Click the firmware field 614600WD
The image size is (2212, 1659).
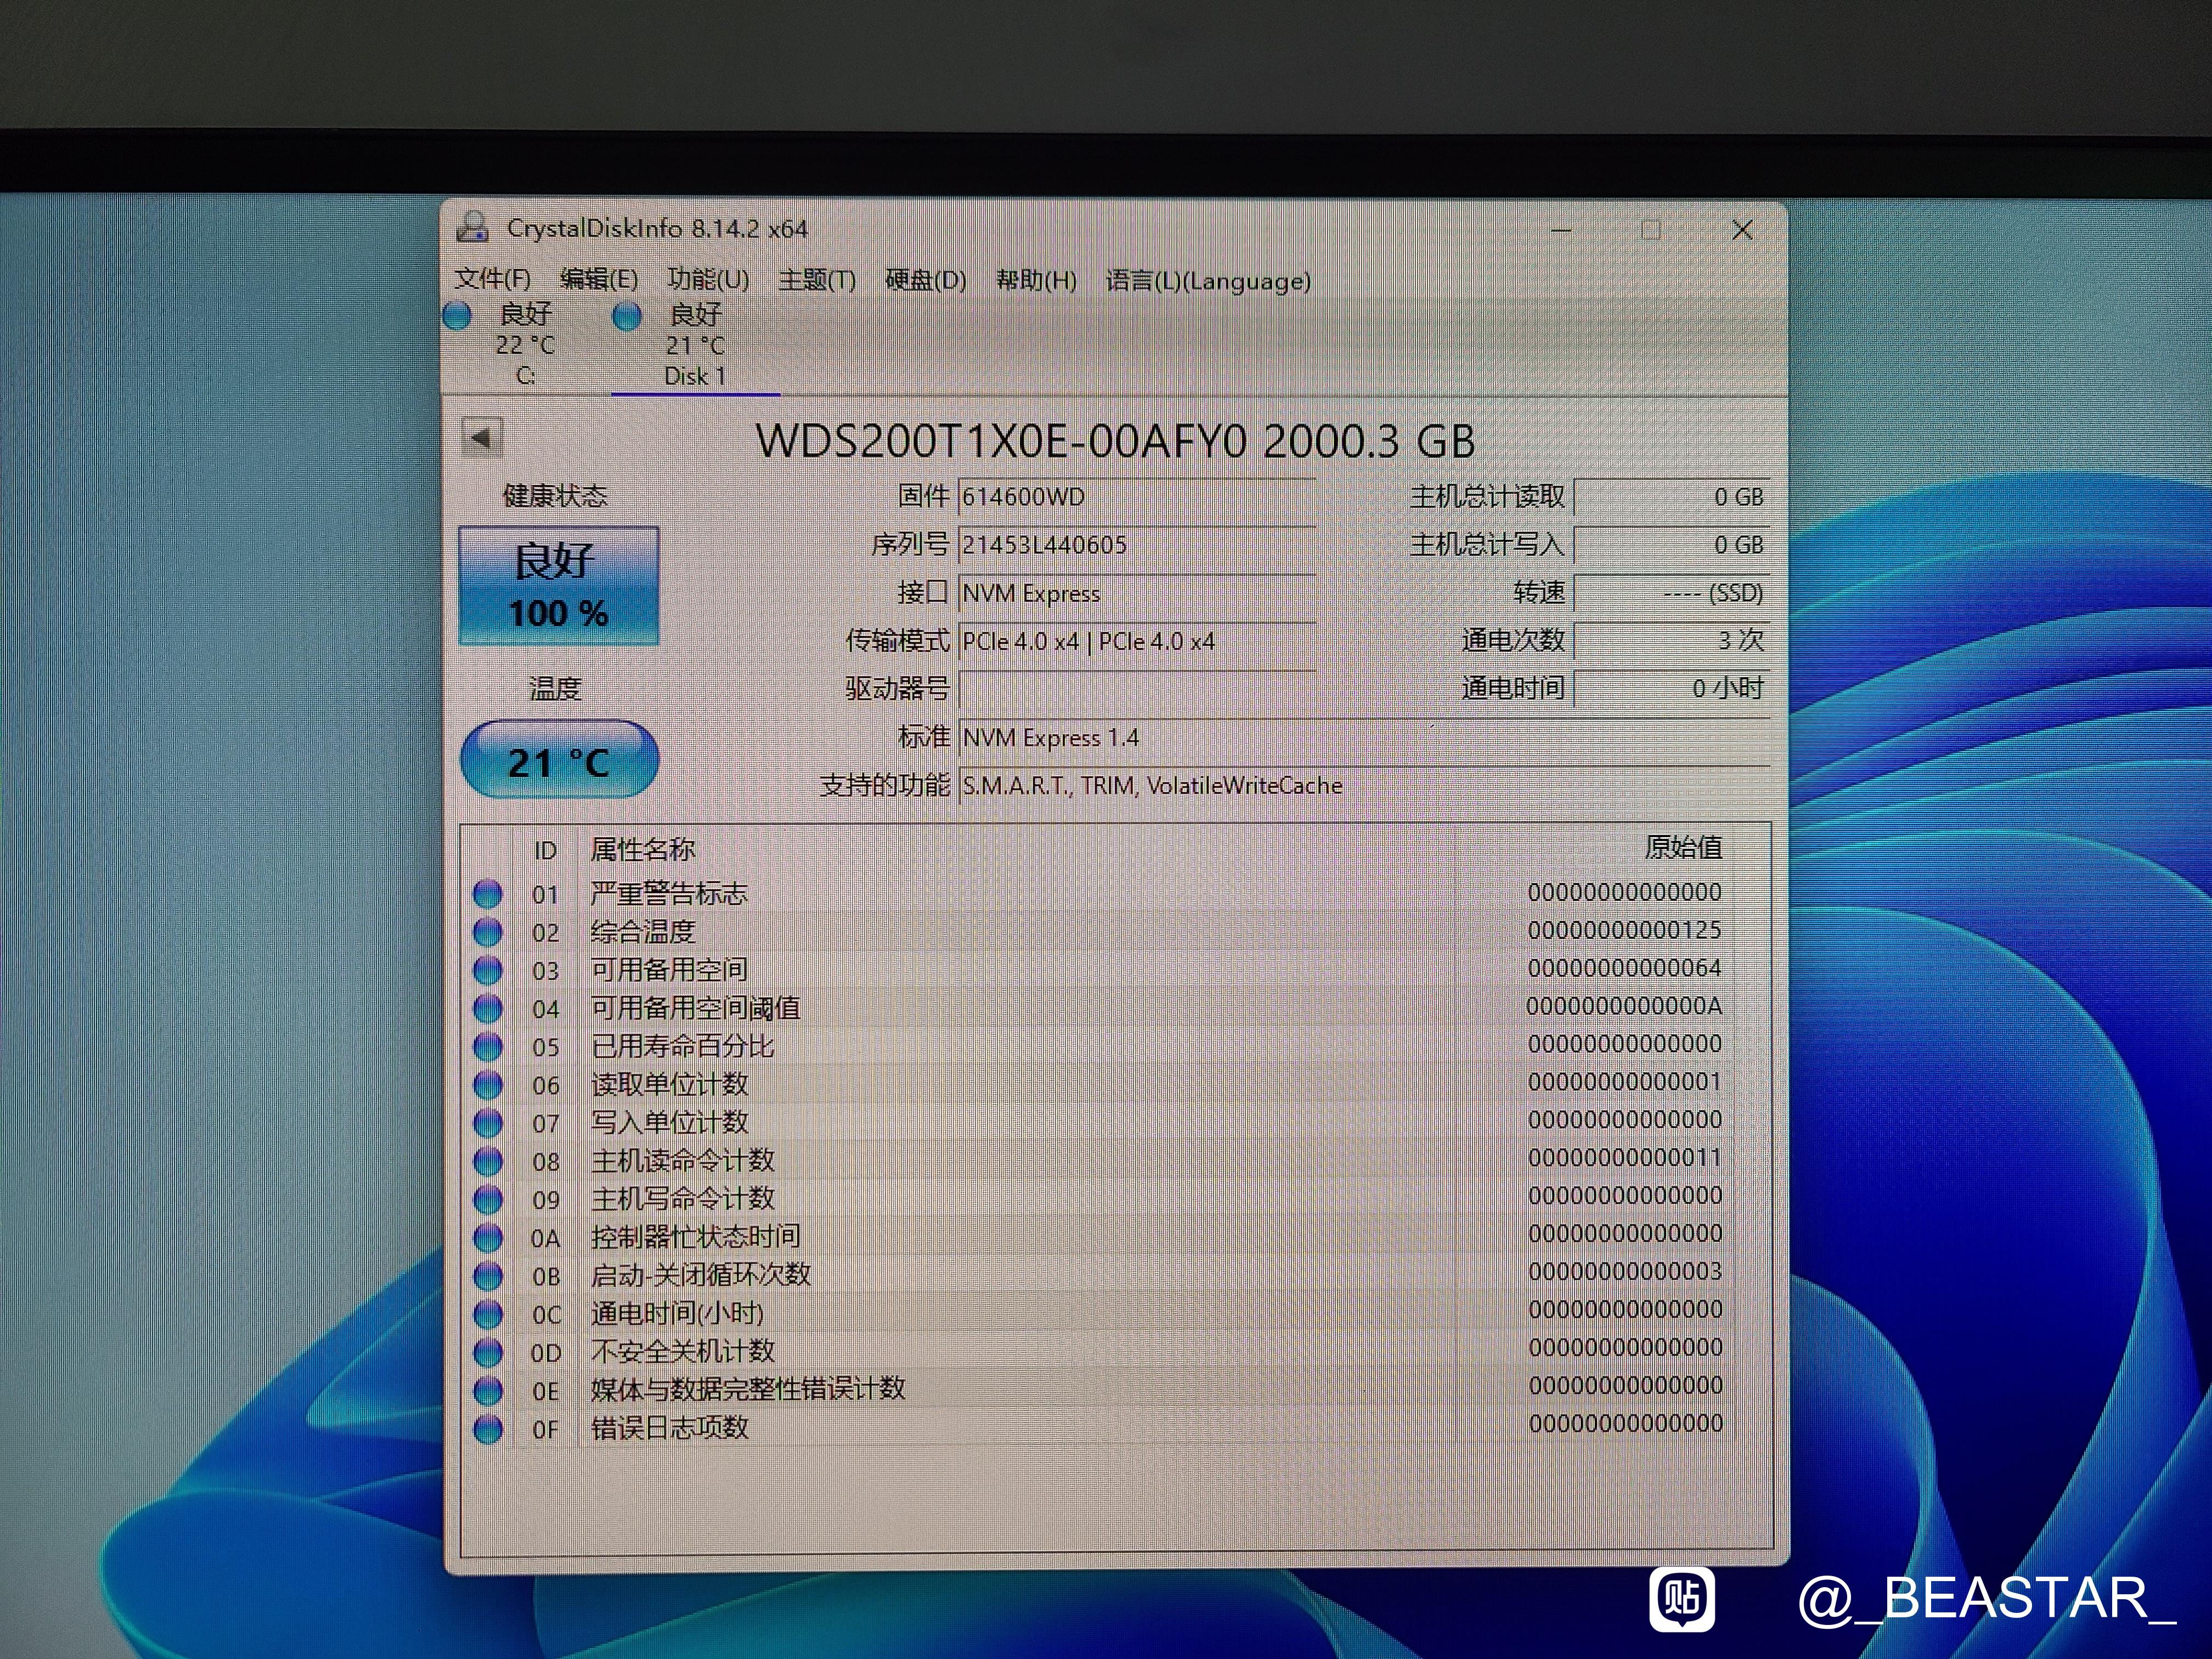(1137, 497)
